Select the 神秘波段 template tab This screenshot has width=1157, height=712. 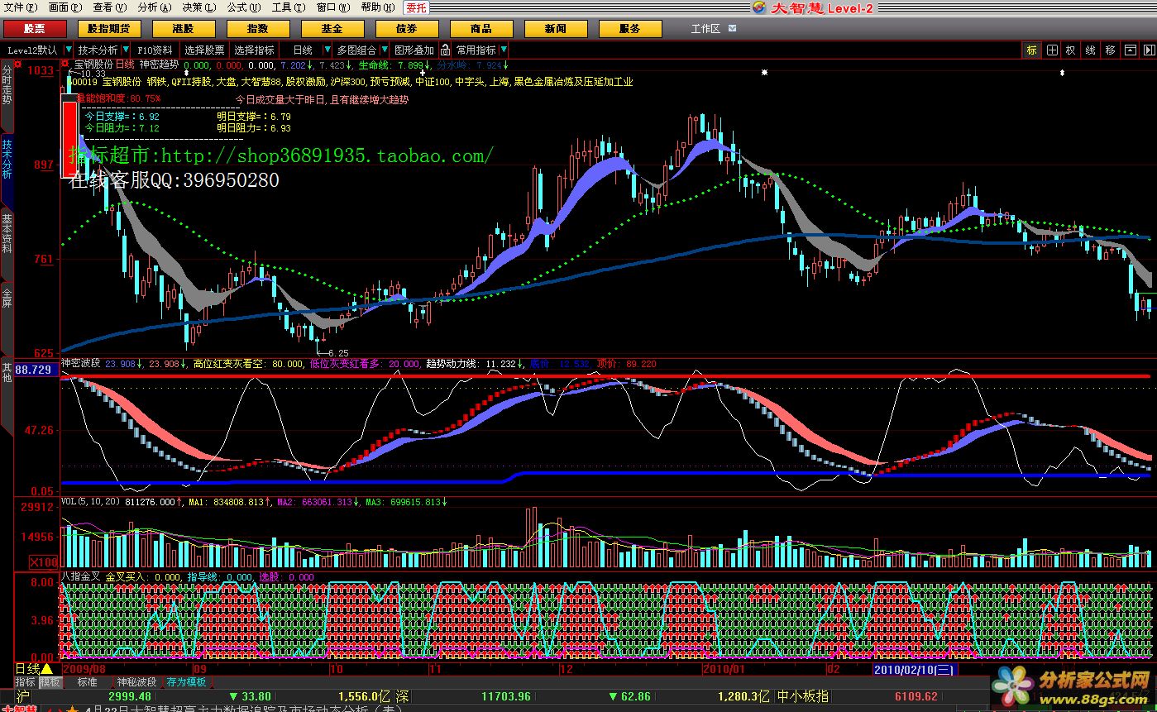136,682
